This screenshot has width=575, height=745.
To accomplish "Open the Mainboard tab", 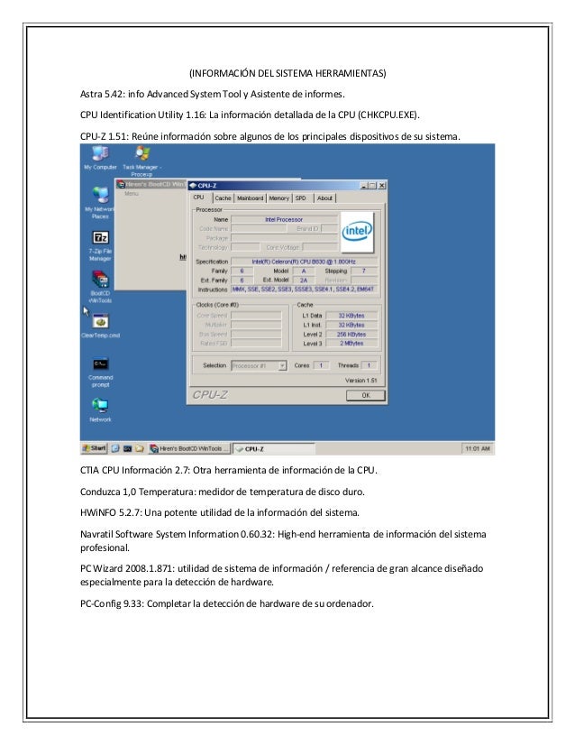I will [x=250, y=198].
